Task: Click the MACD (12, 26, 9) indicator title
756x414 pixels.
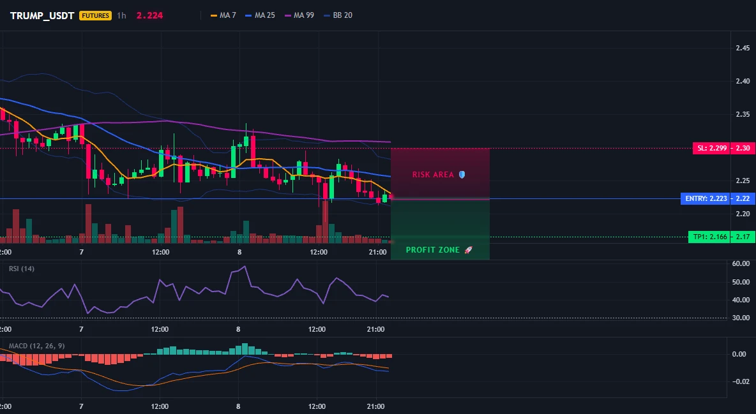Action: tap(36, 346)
